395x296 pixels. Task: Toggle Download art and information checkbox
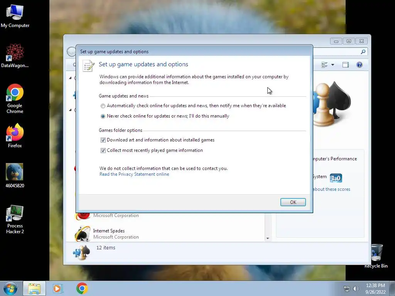(103, 140)
